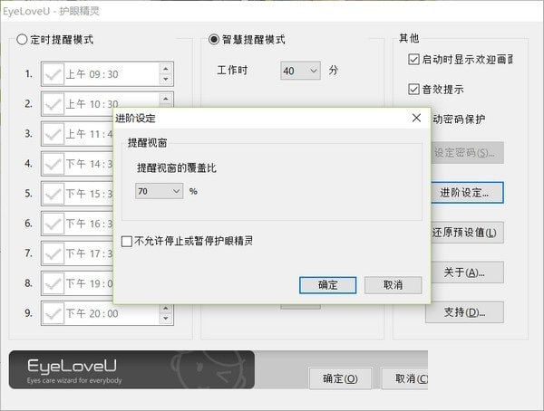544x411 pixels.
Task: Click 取消 in the 进阶设定 dialog
Action: tap(393, 285)
